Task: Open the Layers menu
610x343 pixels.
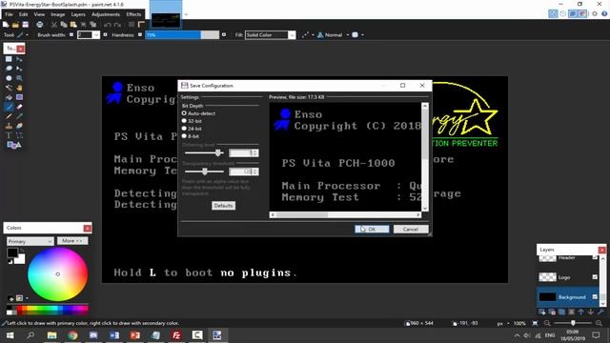Action: click(x=78, y=14)
